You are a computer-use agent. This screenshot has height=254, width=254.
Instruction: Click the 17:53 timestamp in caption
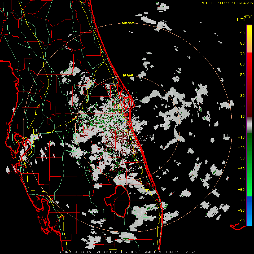pos(189,252)
